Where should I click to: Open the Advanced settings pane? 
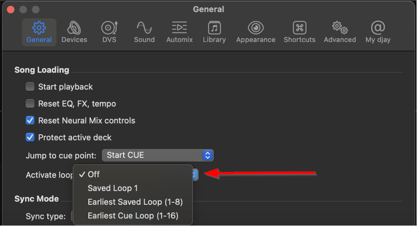click(340, 32)
